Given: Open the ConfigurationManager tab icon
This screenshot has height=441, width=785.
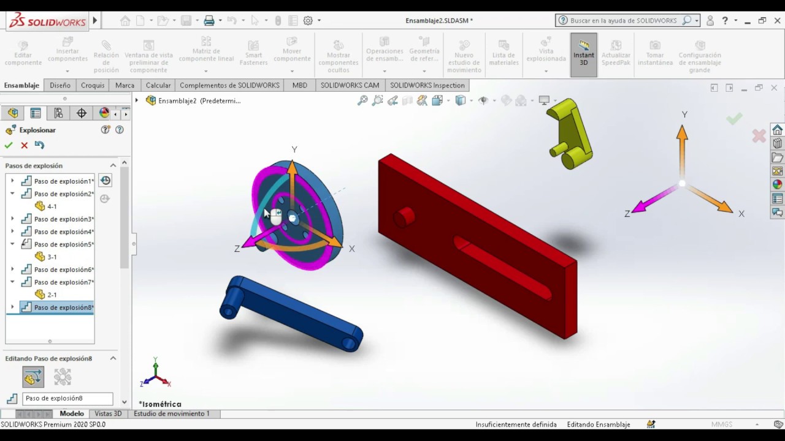Looking at the screenshot, I should click(58, 113).
